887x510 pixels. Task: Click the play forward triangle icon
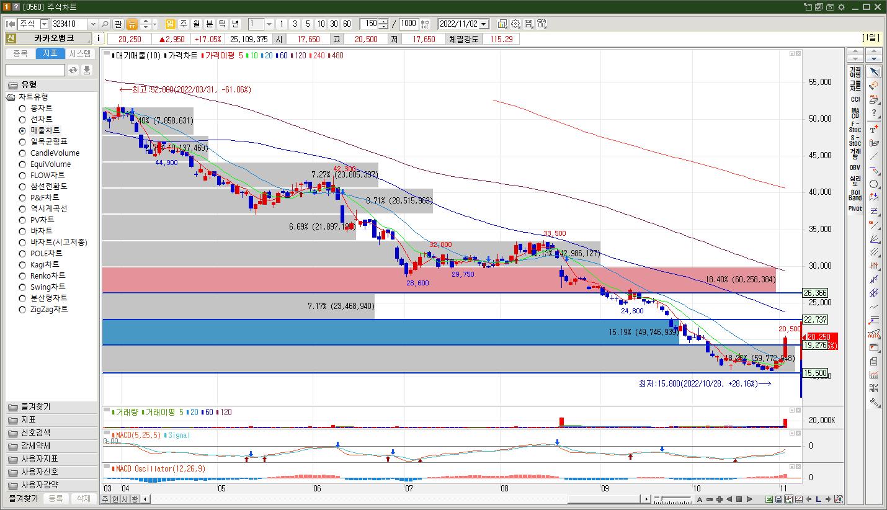(x=749, y=499)
